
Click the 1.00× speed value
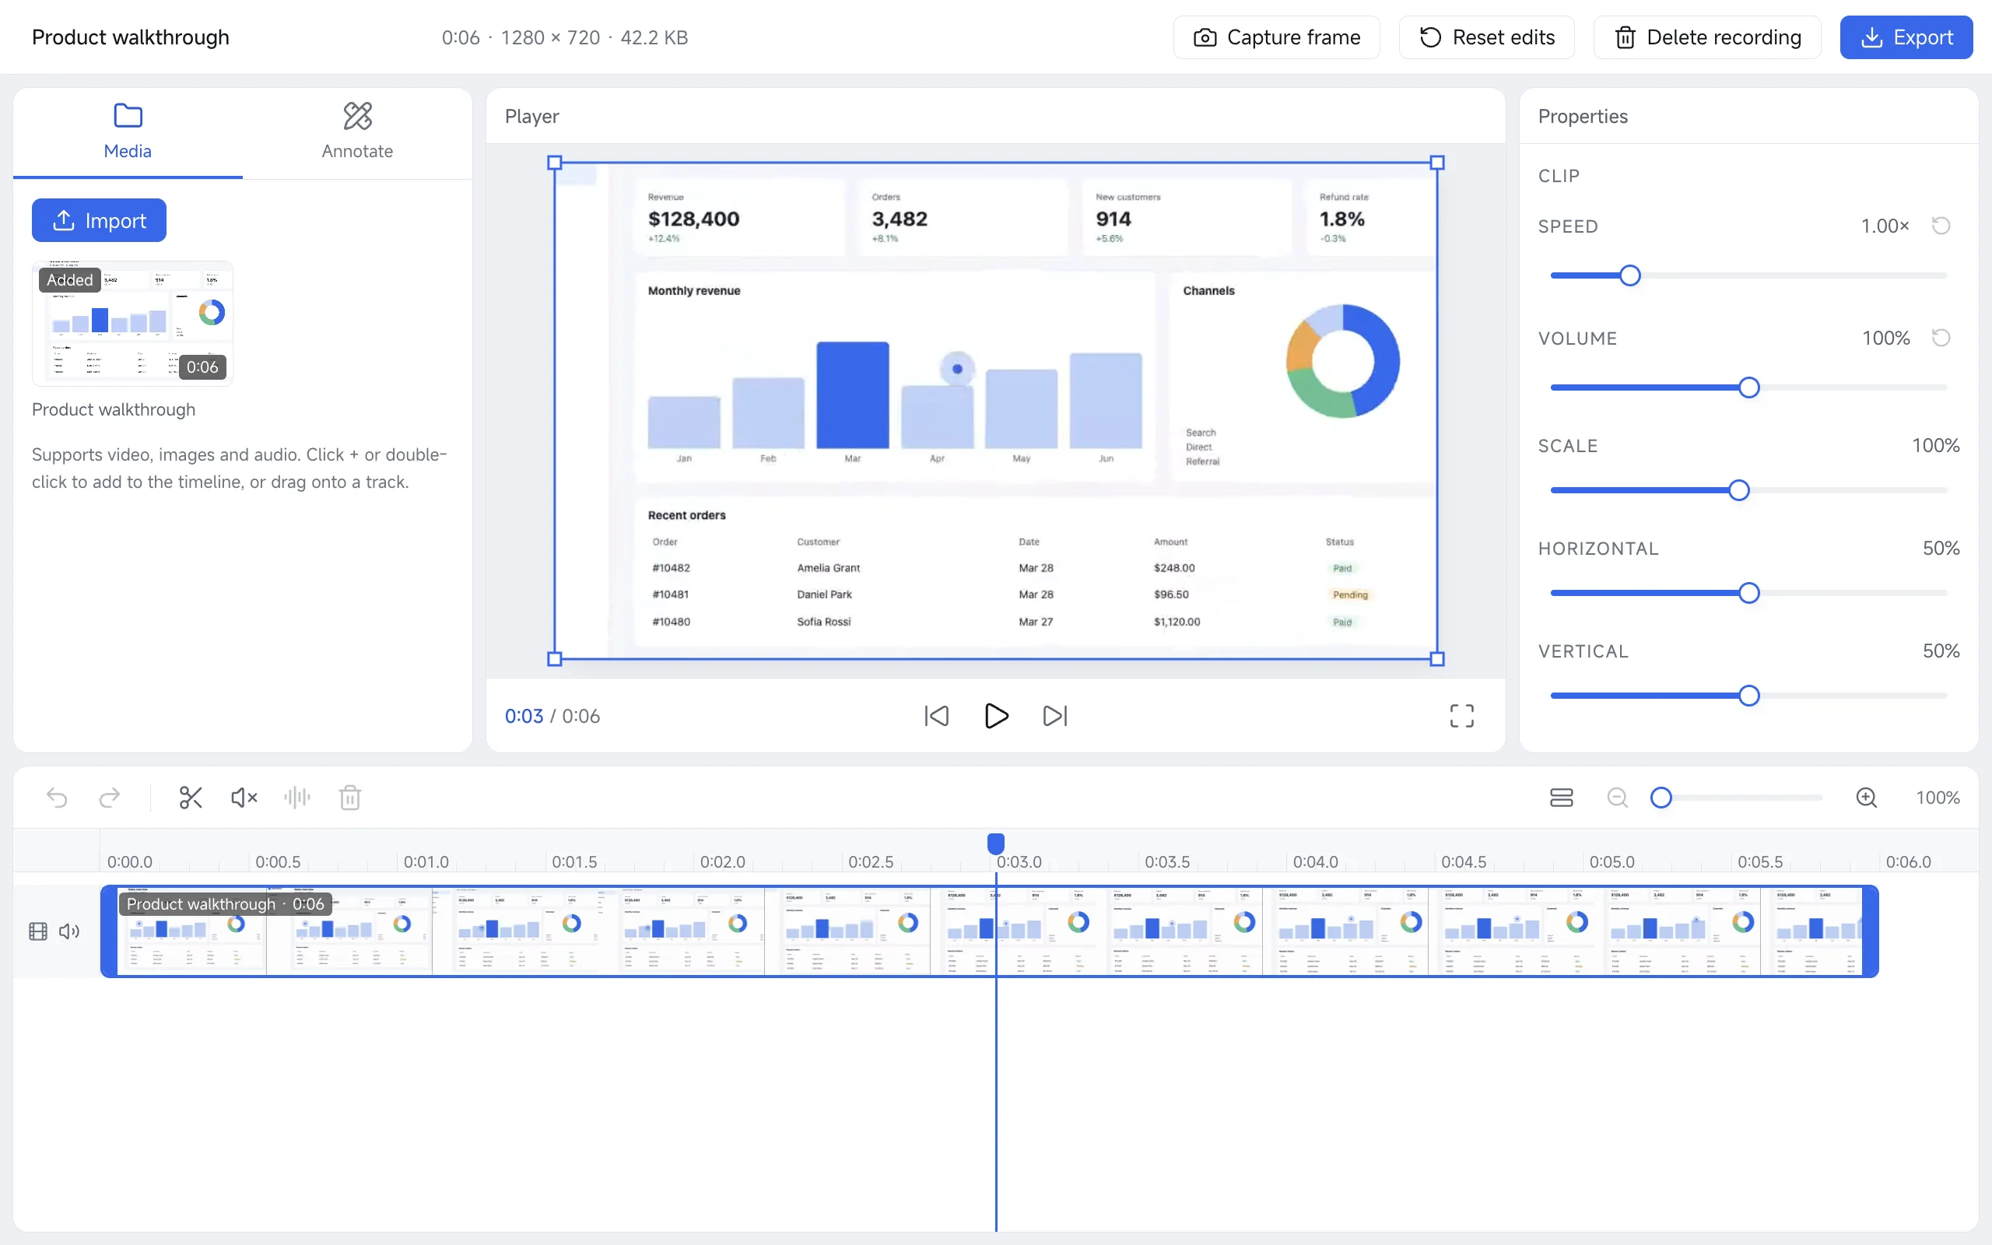pyautogui.click(x=1885, y=226)
